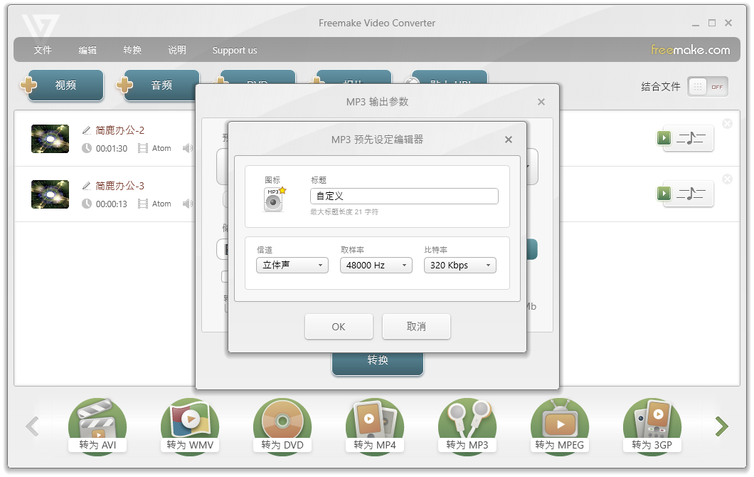The image size is (754, 477).
Task: Confirm preset settings with the OK button
Action: point(339,326)
